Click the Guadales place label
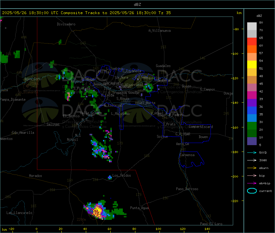Viewport: 275px width, 233px height. point(163,66)
